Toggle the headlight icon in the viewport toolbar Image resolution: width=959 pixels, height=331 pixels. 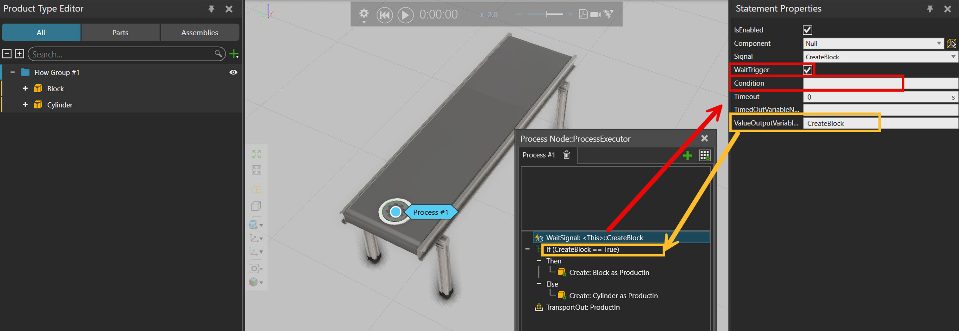[256, 190]
